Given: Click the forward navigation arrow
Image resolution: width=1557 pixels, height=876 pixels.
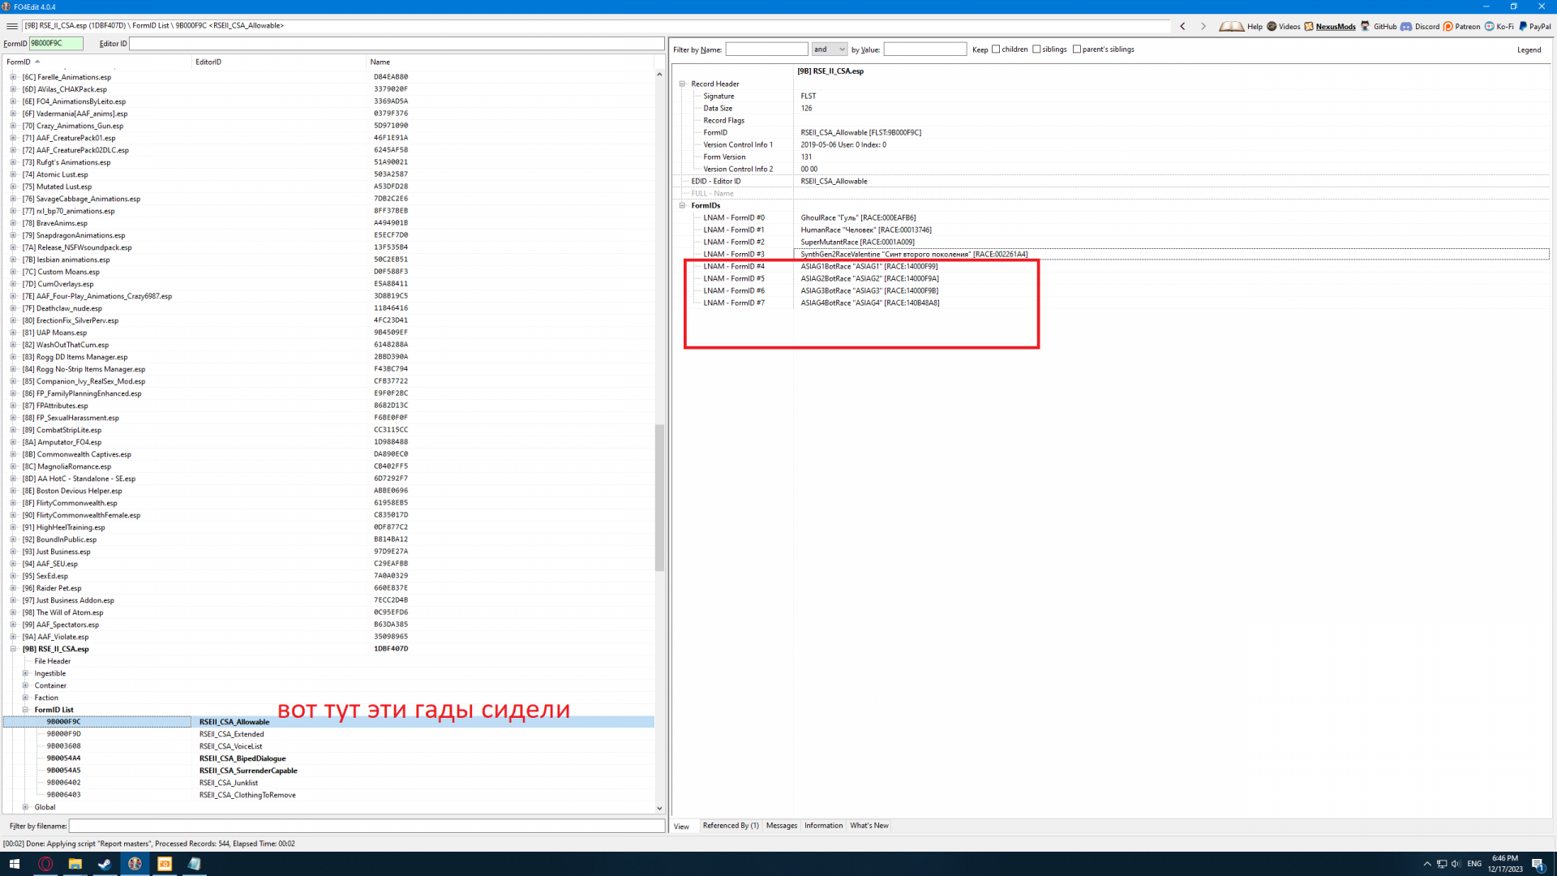Looking at the screenshot, I should (1203, 26).
